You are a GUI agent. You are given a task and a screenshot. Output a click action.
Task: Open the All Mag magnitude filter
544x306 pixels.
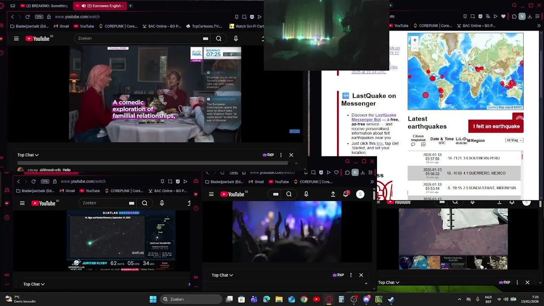click(514, 140)
